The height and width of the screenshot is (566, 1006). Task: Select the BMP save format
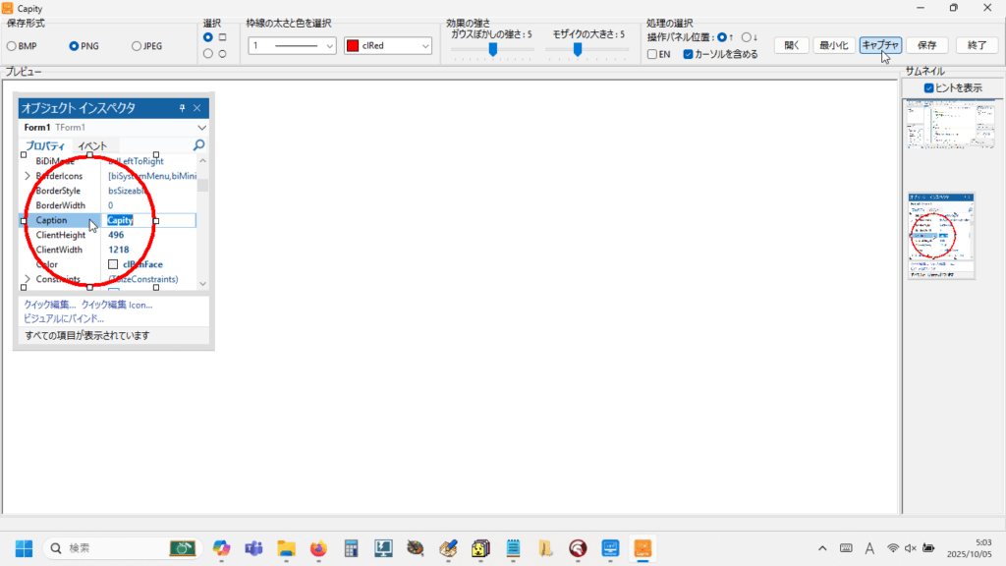tap(12, 46)
